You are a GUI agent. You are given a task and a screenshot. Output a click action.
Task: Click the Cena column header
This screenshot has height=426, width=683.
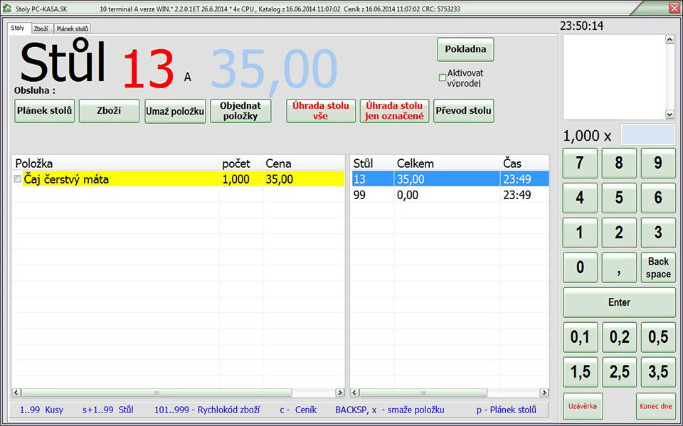coord(303,164)
